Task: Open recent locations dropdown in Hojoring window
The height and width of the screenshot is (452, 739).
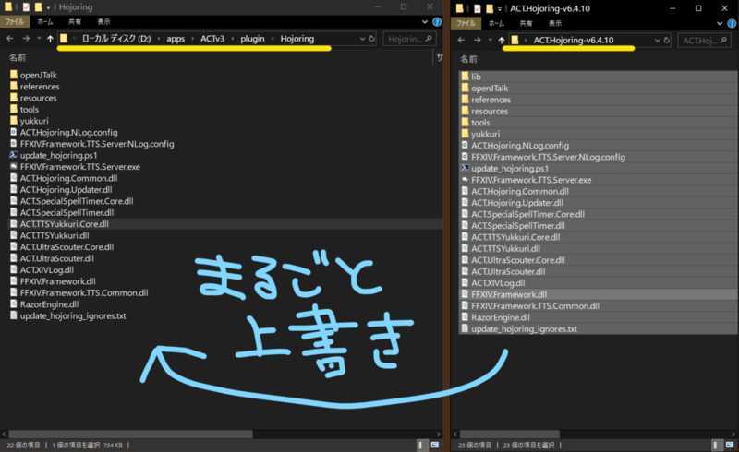Action: 39,39
